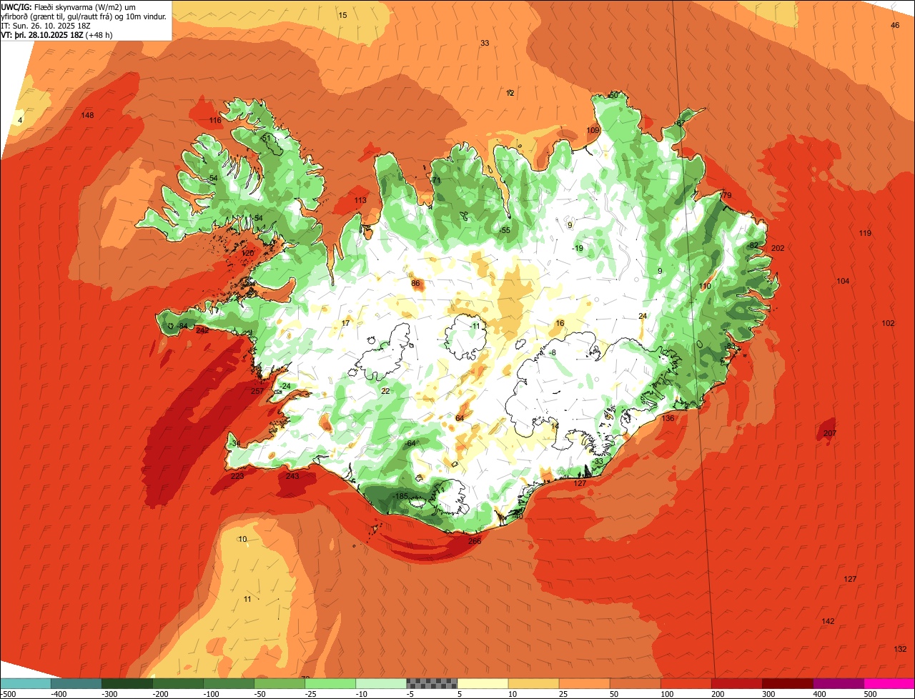
Task: Click the map value '207' in the eastern sea
Action: [829, 434]
